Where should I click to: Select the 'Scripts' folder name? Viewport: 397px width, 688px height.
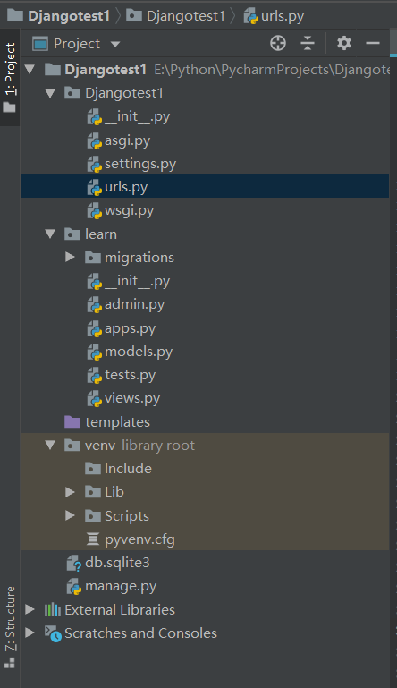coord(127,516)
